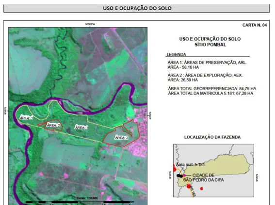Click the central ÁREA: 1 label on map
275x205 pixels.
81,127
